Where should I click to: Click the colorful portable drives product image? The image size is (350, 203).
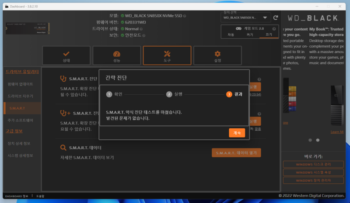(x=290, y=95)
